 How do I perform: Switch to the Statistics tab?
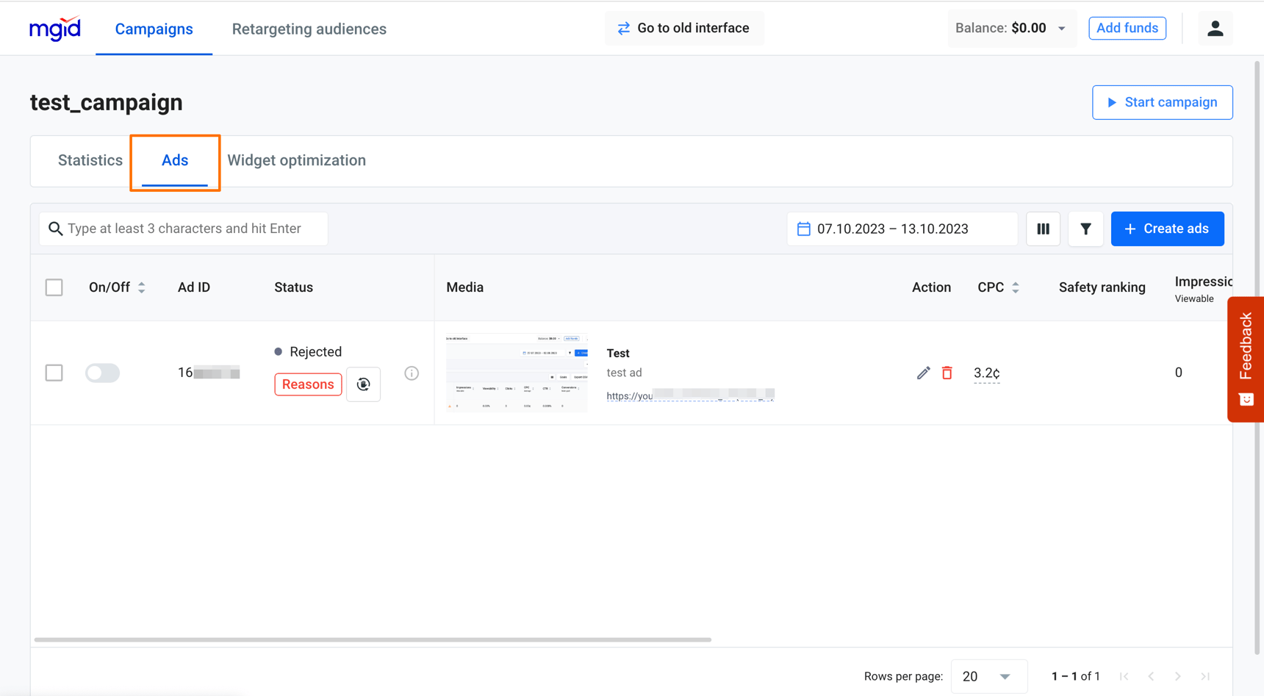point(90,160)
